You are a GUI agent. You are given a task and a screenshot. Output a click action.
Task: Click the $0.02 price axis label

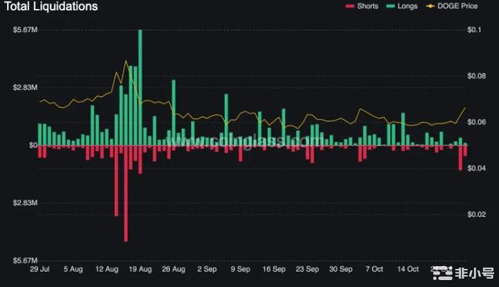476,215
